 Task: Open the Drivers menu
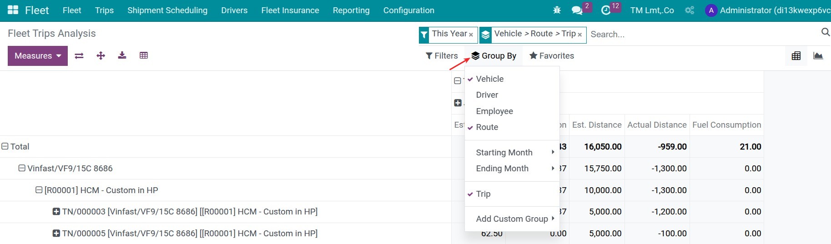[234, 10]
